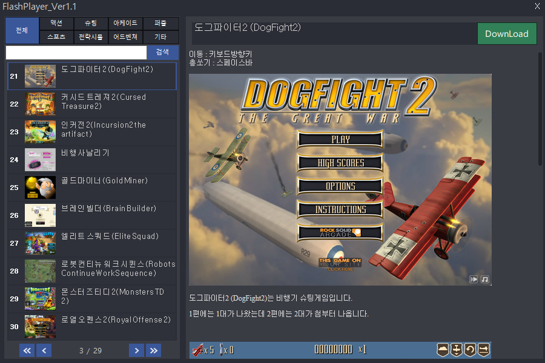545x363 pixels.
Task: Click the 비행사날리기 thumbnail image
Action: click(x=41, y=160)
